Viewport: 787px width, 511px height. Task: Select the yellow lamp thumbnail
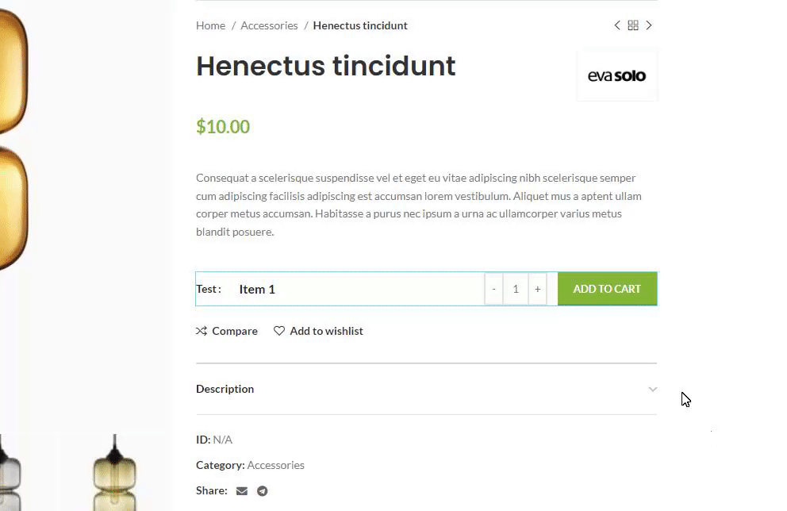click(114, 472)
